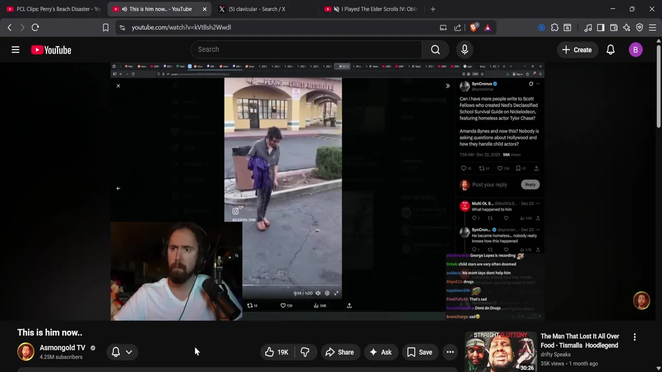662x372 pixels.
Task: Expand the subscription options chevron
Action: click(129, 352)
